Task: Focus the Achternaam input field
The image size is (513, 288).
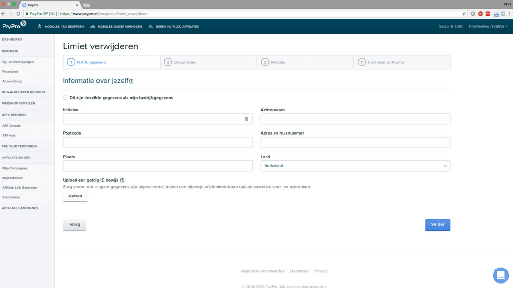Action: point(355,119)
